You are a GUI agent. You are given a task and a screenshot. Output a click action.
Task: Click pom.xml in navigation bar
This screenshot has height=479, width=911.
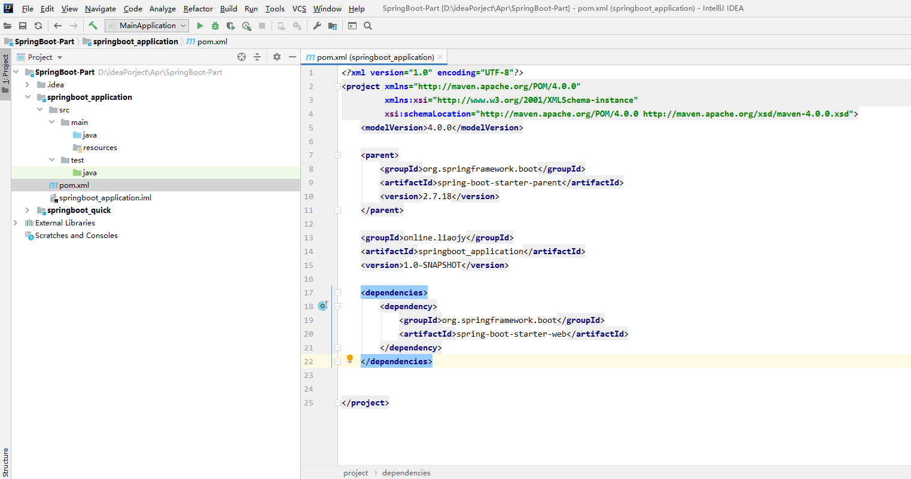(207, 41)
